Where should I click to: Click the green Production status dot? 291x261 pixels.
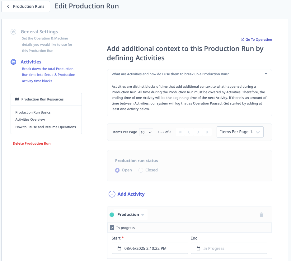(x=112, y=214)
